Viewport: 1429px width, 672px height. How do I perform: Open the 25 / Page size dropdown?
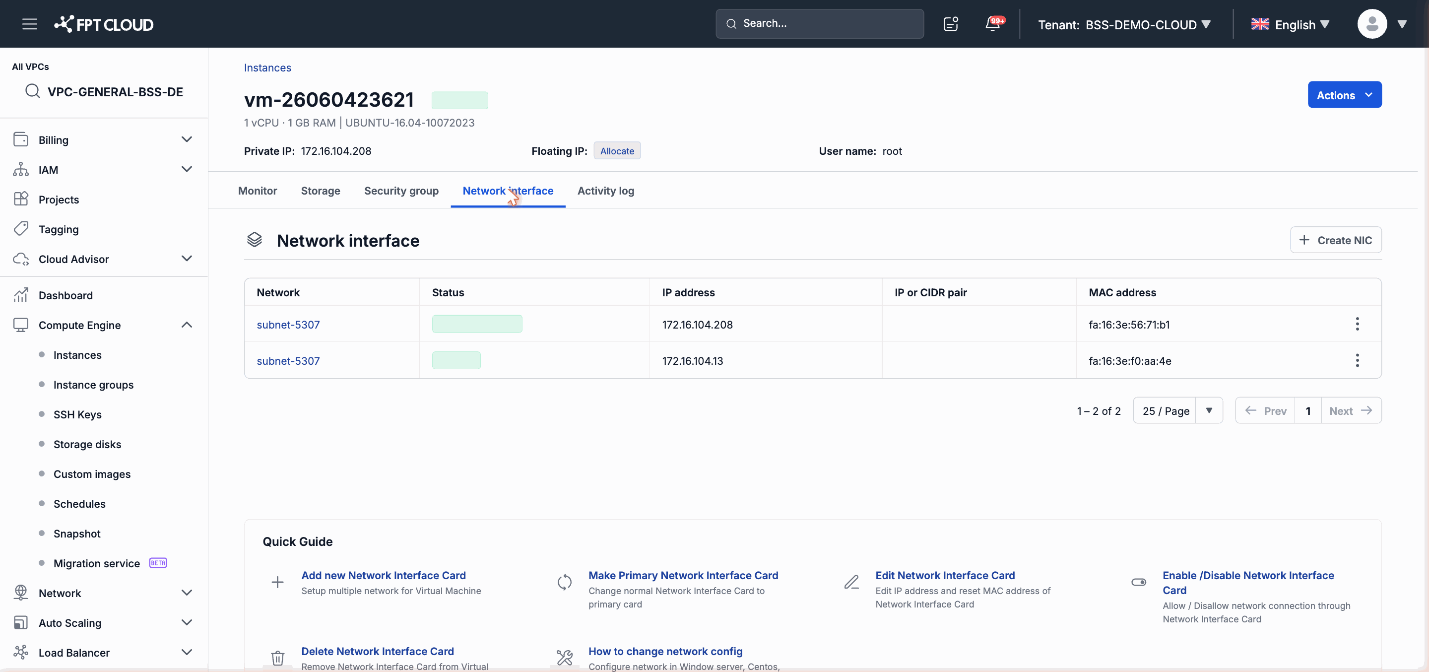point(1178,410)
